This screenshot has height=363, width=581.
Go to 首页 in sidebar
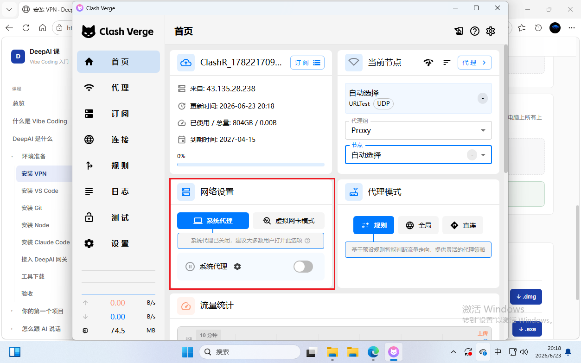(x=118, y=62)
